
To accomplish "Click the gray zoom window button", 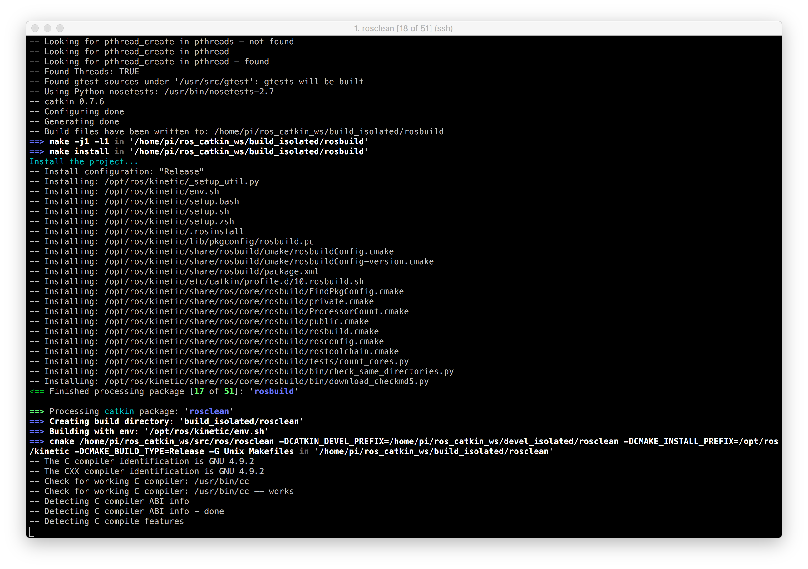I will coord(60,28).
